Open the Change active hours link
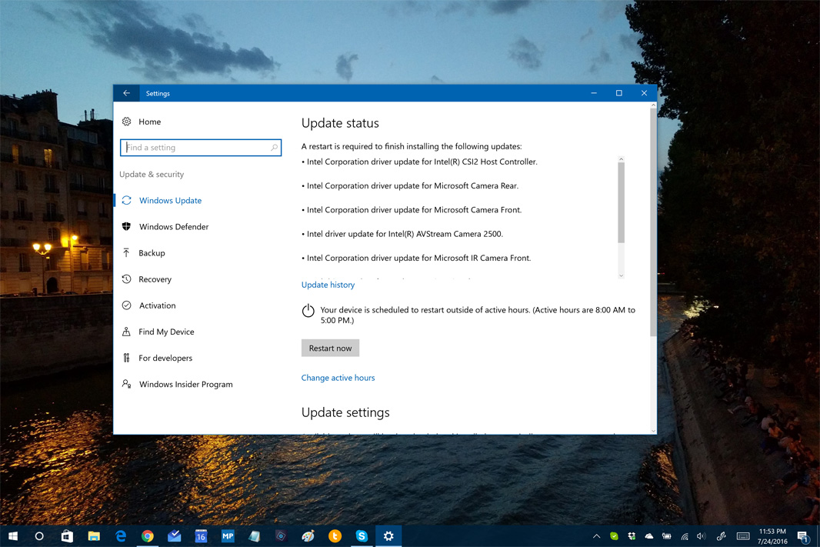This screenshot has height=547, width=820. click(x=338, y=378)
